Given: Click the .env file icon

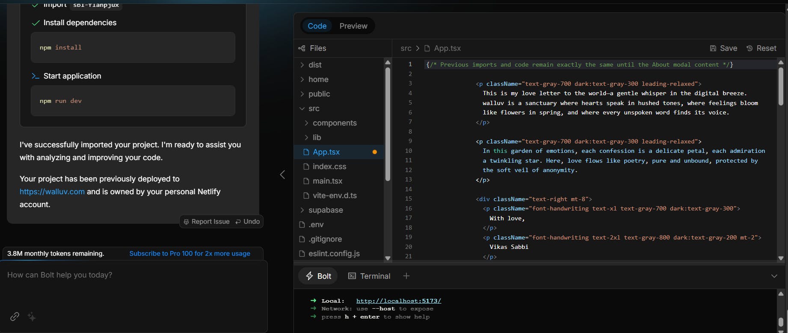Looking at the screenshot, I should click(x=302, y=225).
